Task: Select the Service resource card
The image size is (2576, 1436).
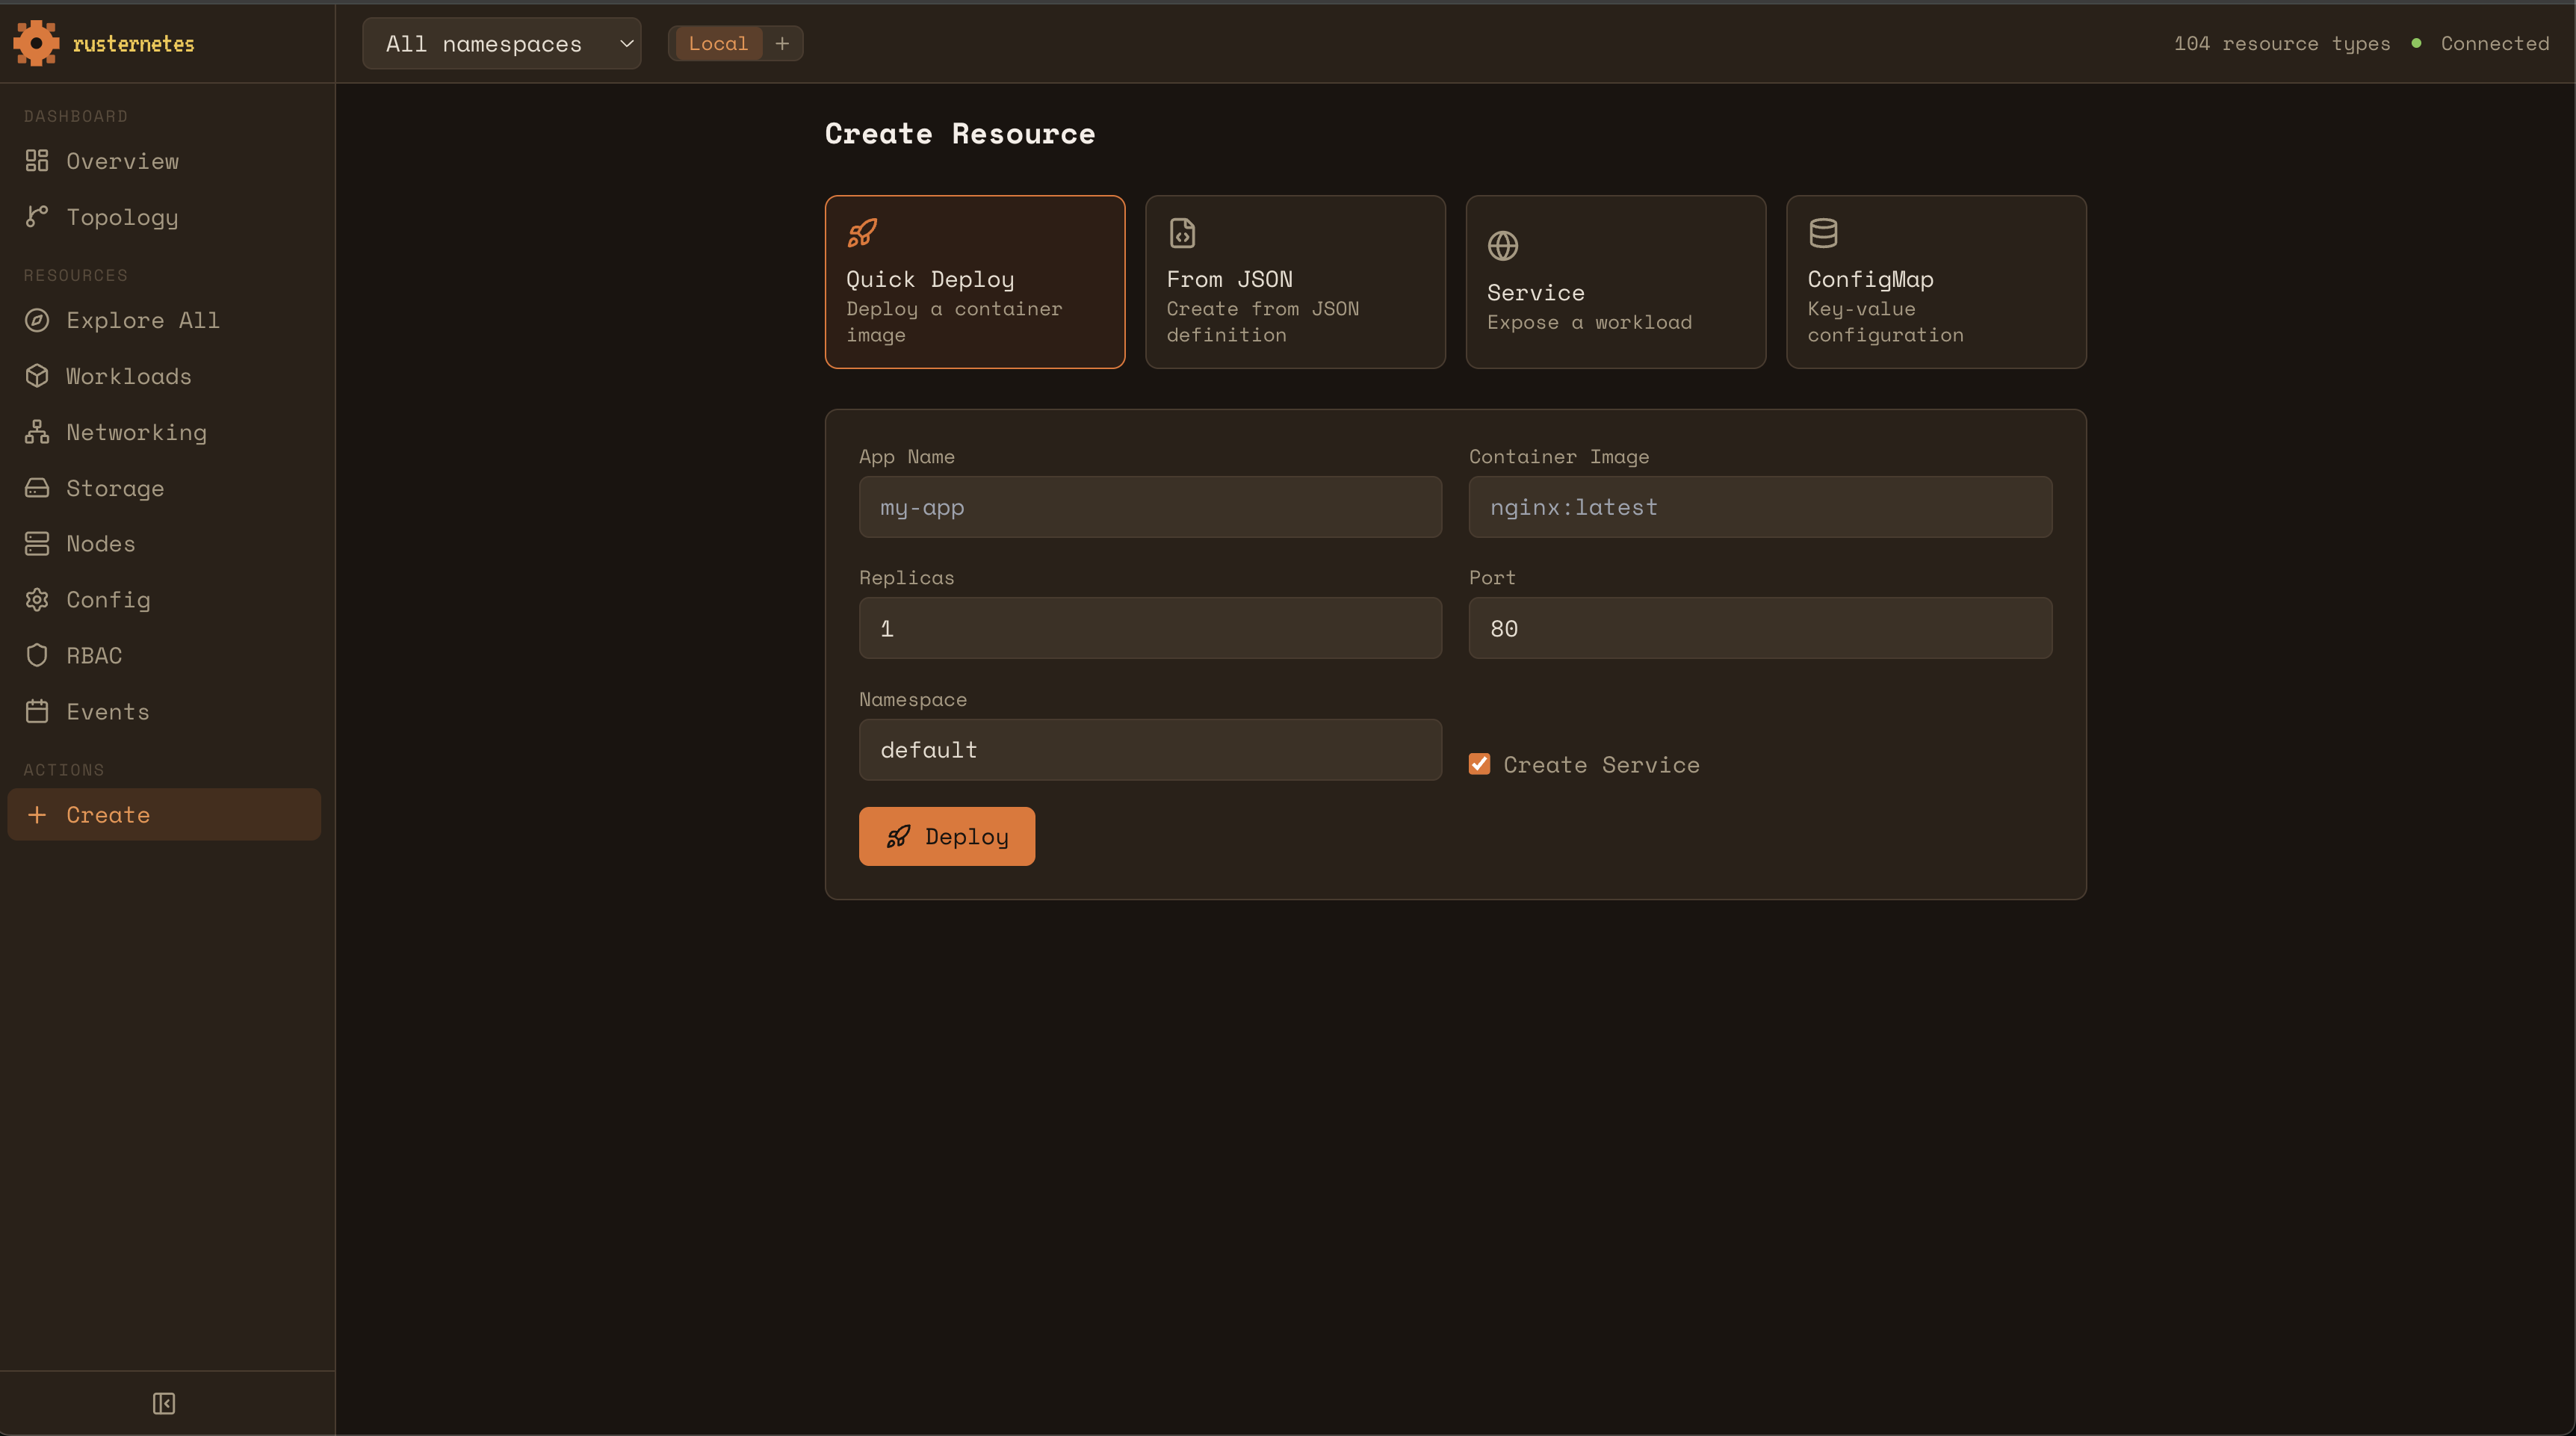Action: 1615,282
